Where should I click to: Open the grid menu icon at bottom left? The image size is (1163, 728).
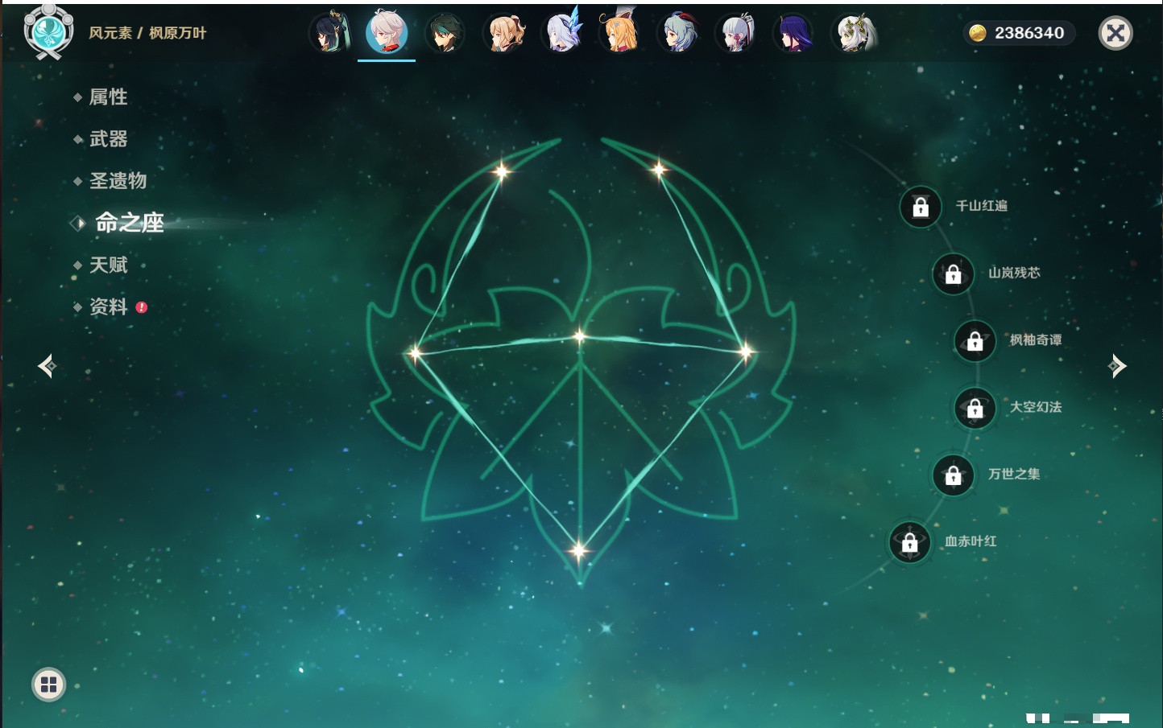(x=48, y=685)
